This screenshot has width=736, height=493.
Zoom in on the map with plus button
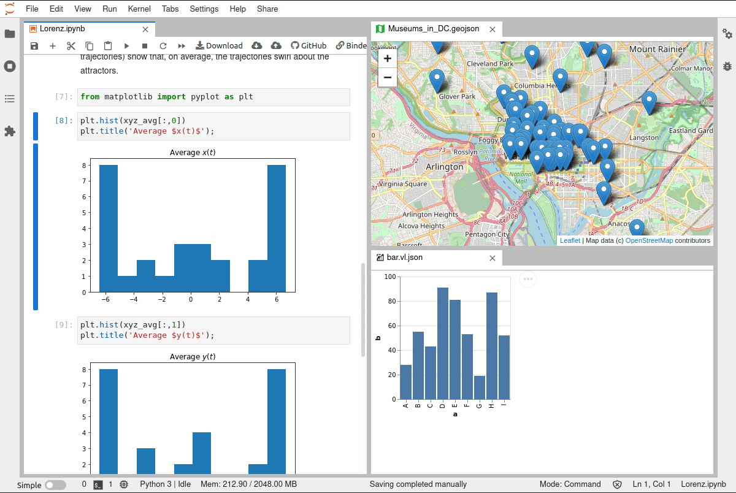(x=388, y=59)
